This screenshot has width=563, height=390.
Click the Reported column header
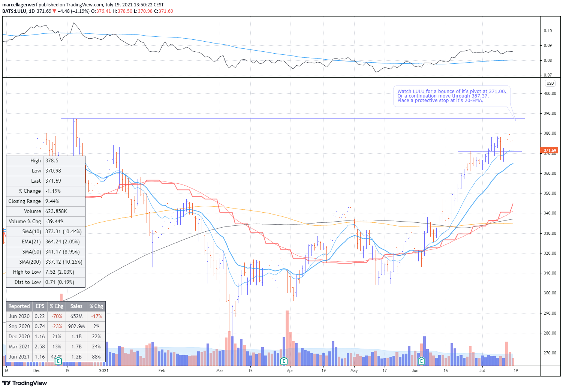[x=19, y=306]
